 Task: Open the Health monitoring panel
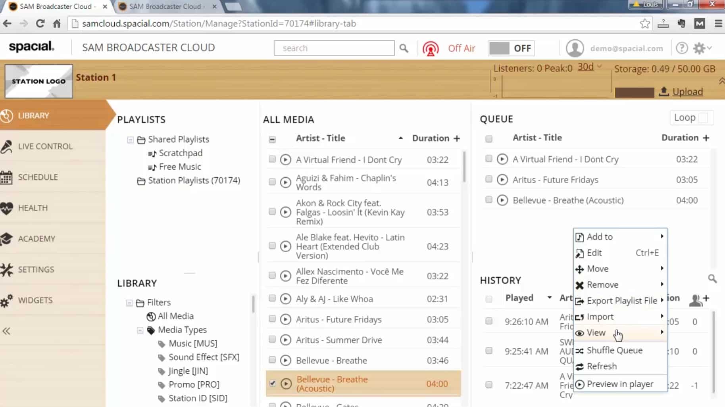(x=7, y=207)
